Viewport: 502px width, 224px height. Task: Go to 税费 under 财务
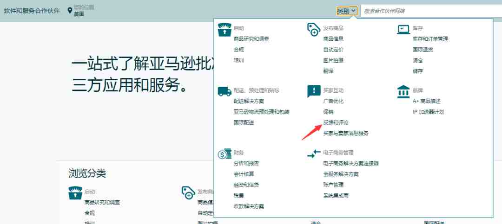239,196
